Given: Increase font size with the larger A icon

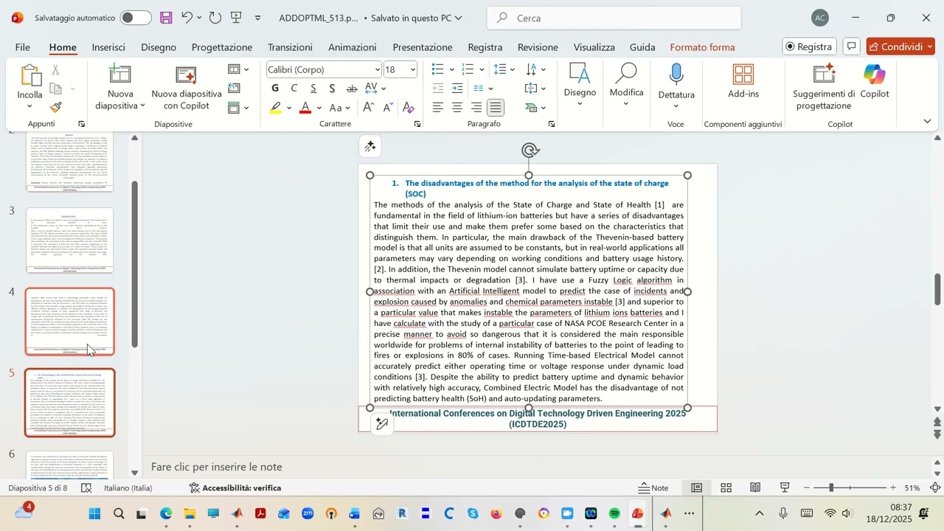Looking at the screenshot, I should click(x=368, y=108).
